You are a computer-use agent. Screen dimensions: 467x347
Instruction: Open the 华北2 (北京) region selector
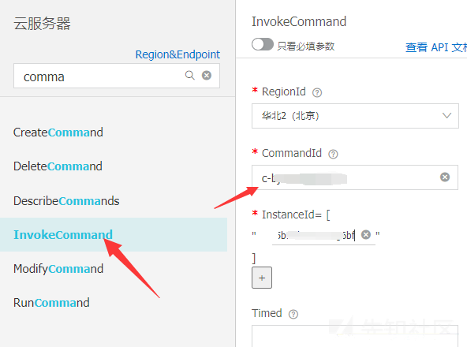click(x=355, y=116)
